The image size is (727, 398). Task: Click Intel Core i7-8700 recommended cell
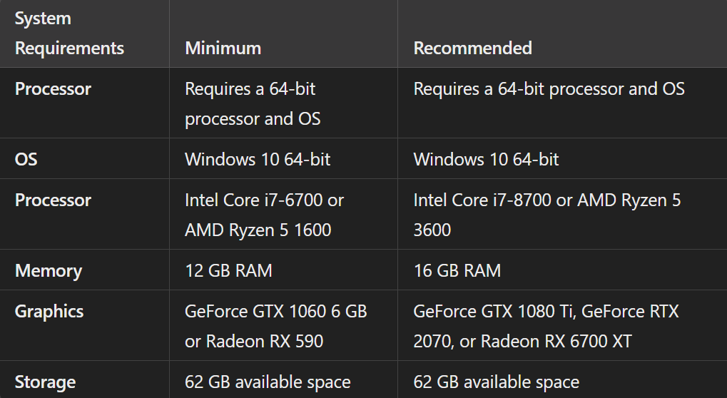pos(546,215)
